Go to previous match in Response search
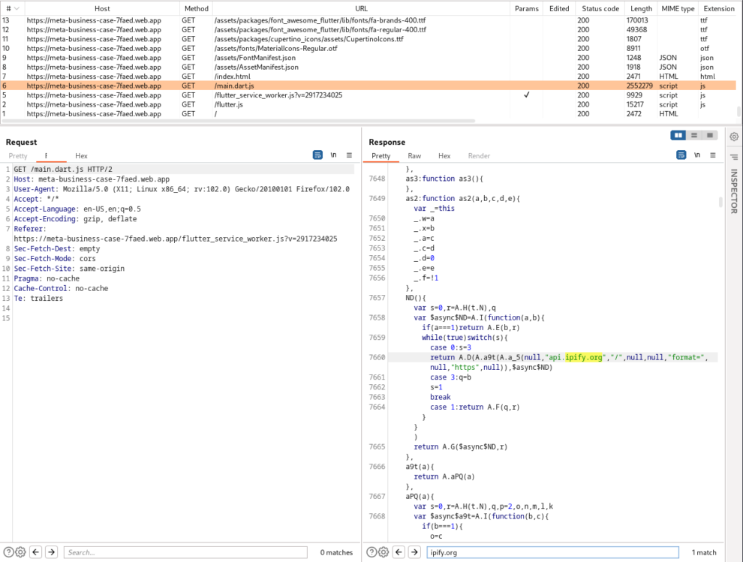This screenshot has width=743, height=562. (398, 552)
